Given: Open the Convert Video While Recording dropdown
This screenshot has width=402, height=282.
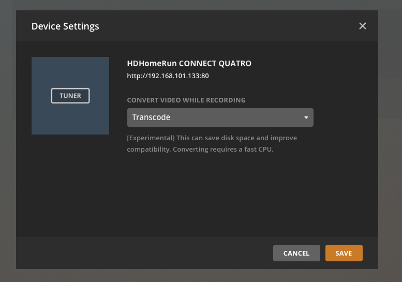Looking at the screenshot, I should (x=220, y=117).
